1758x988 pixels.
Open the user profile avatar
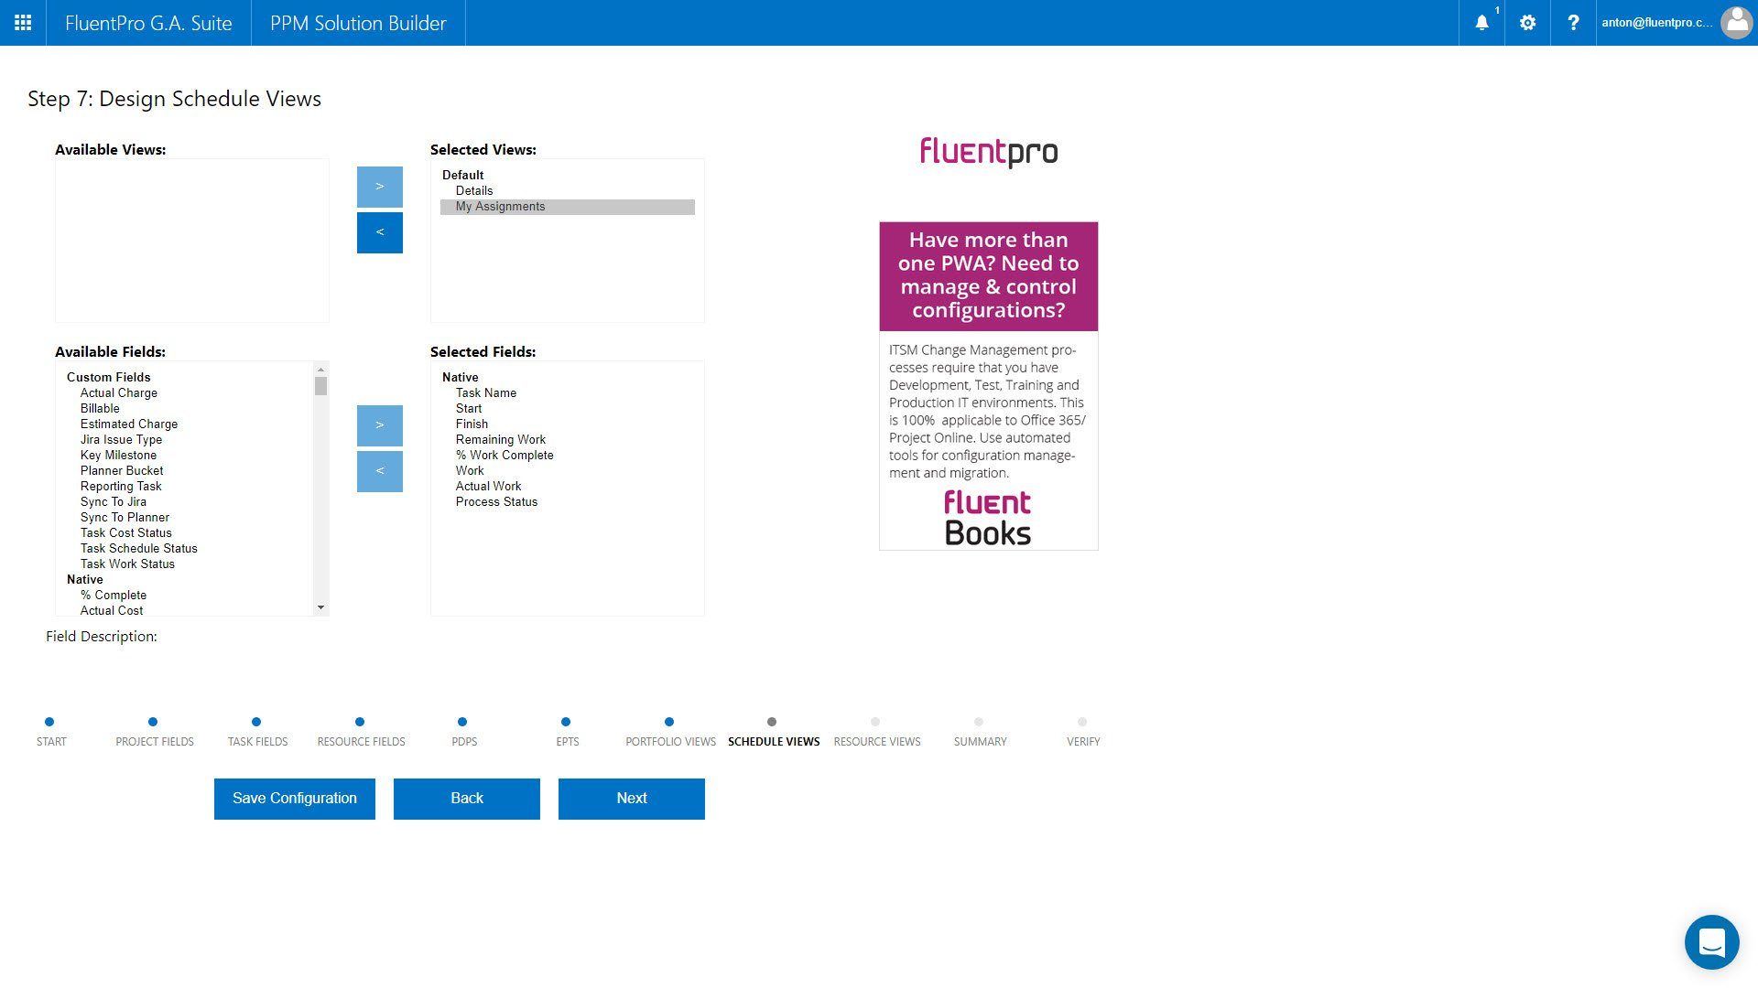pos(1737,23)
